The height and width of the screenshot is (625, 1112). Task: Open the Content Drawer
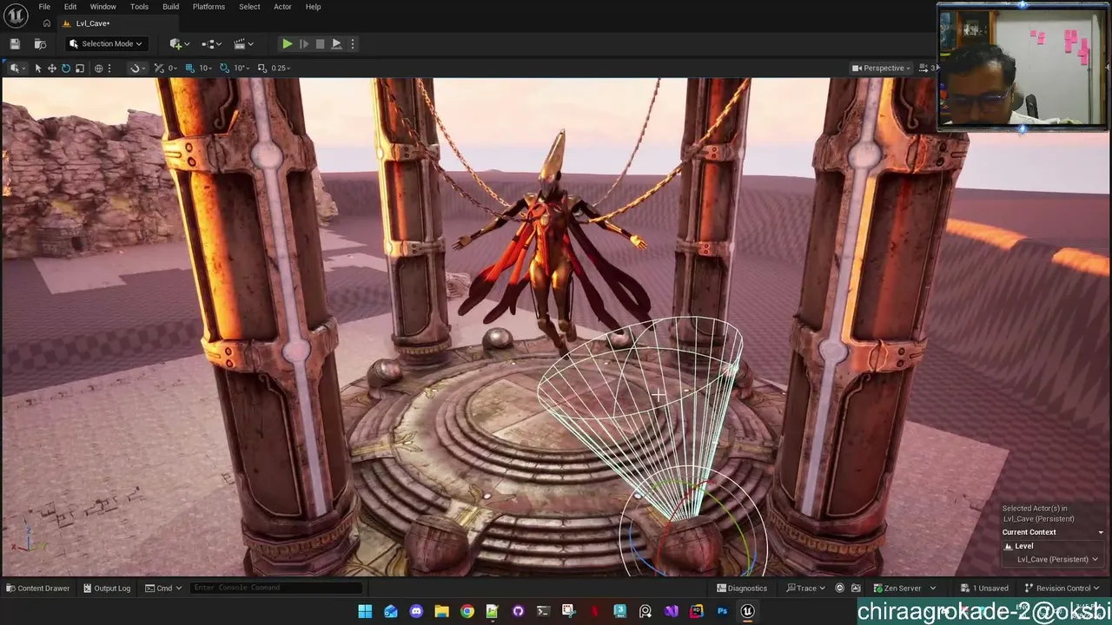[38, 588]
